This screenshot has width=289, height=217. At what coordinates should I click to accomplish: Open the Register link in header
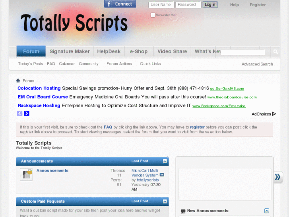click(258, 5)
